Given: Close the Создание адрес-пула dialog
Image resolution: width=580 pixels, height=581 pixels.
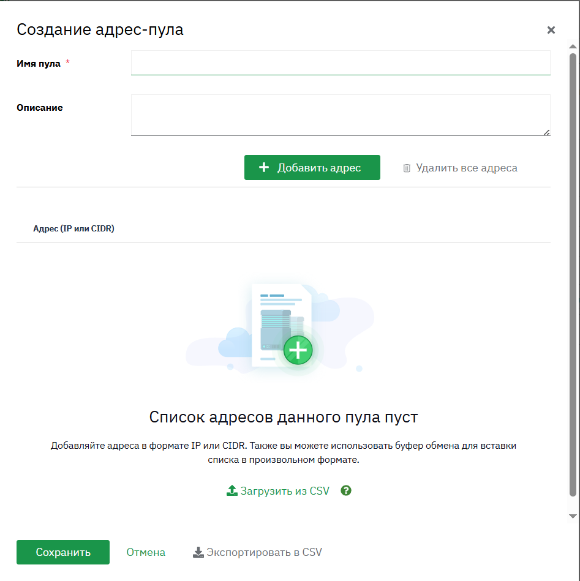Looking at the screenshot, I should coord(551,30).
